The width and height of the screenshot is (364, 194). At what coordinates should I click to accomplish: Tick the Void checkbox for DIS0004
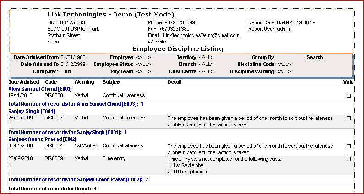(x=348, y=146)
